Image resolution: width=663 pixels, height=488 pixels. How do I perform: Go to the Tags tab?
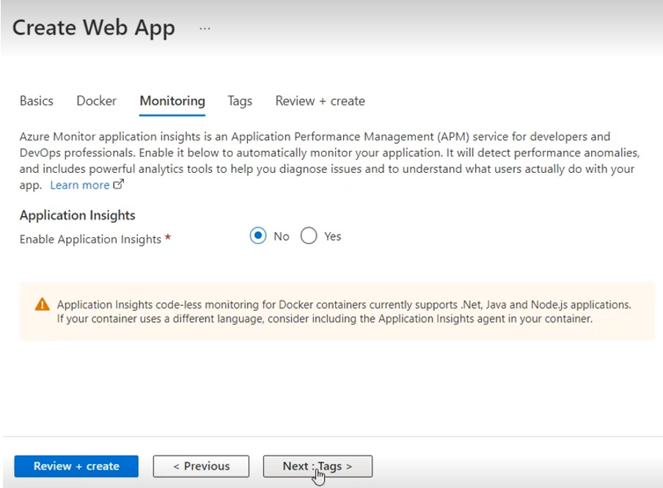pyautogui.click(x=240, y=101)
